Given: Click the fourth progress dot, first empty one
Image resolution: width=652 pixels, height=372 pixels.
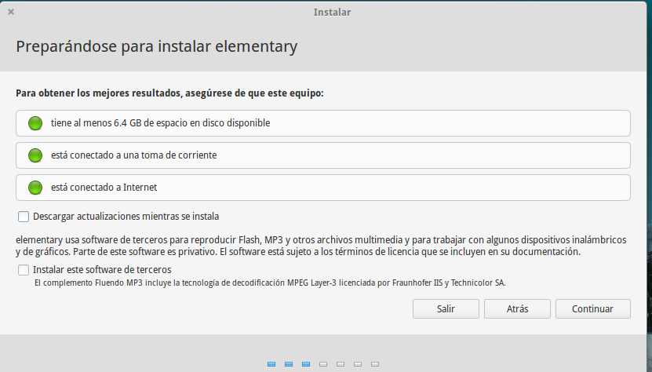Looking at the screenshot, I should pos(323,364).
